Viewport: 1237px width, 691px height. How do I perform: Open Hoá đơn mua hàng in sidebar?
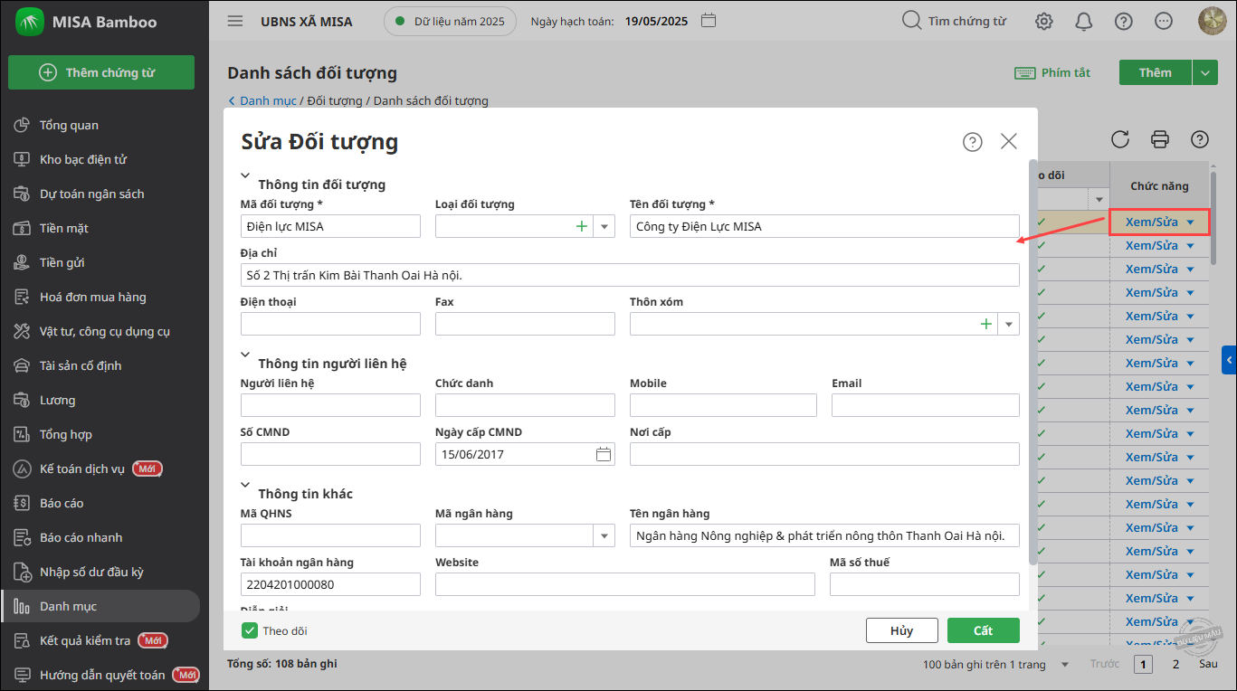tap(92, 297)
